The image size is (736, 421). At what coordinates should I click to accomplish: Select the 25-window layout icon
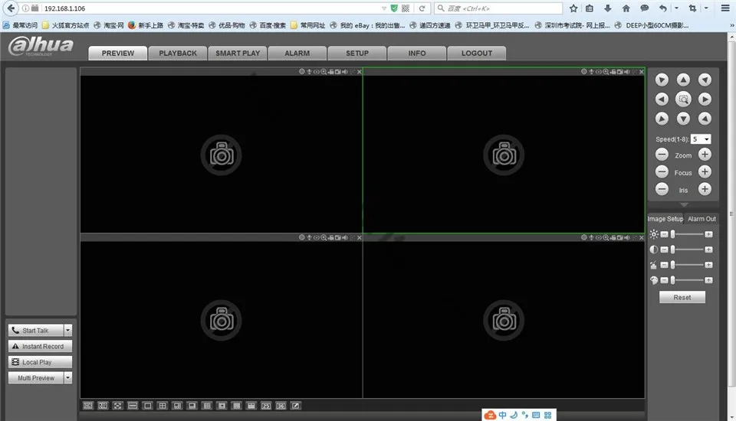(266, 406)
